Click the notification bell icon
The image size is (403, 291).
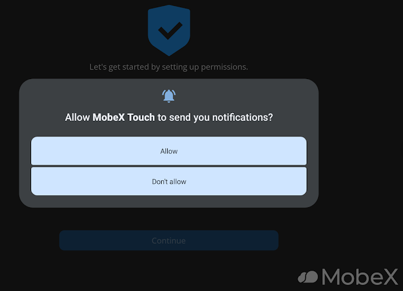[x=169, y=96]
